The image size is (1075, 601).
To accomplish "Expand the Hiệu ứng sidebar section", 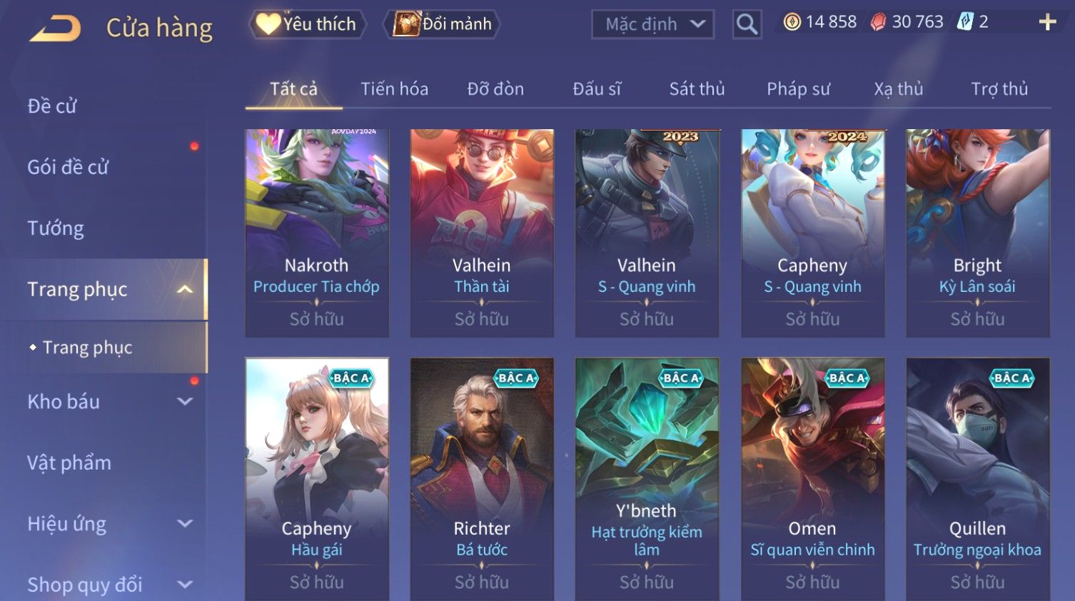I will [x=185, y=523].
